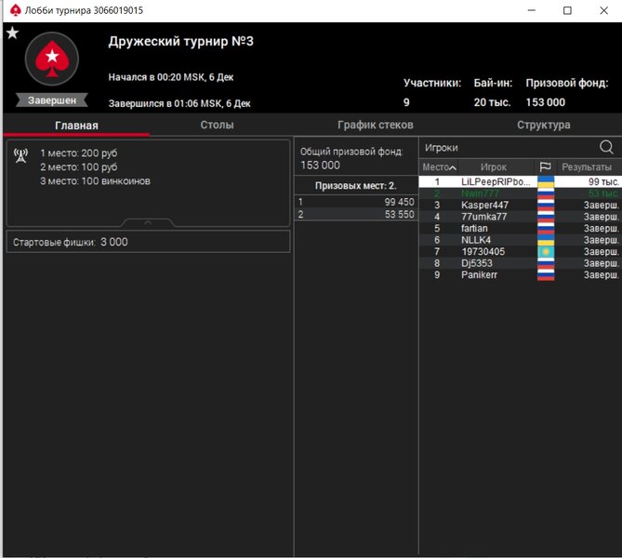Click the 2 место: 100 руб line

[78, 167]
